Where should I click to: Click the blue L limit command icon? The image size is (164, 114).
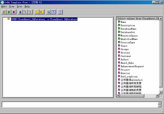(x=20, y=12)
